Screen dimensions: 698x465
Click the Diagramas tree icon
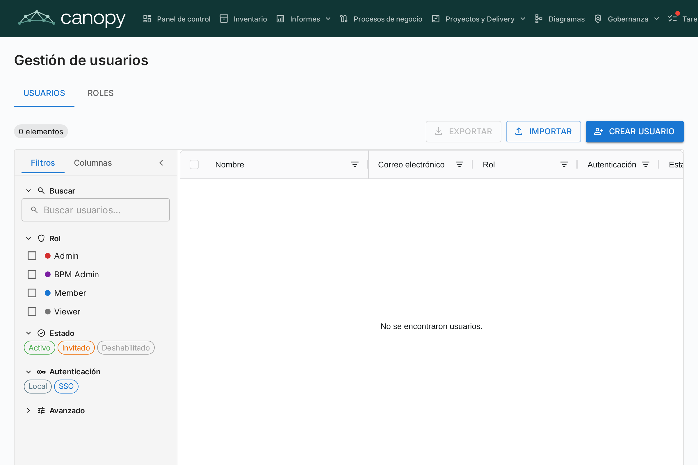click(x=539, y=19)
